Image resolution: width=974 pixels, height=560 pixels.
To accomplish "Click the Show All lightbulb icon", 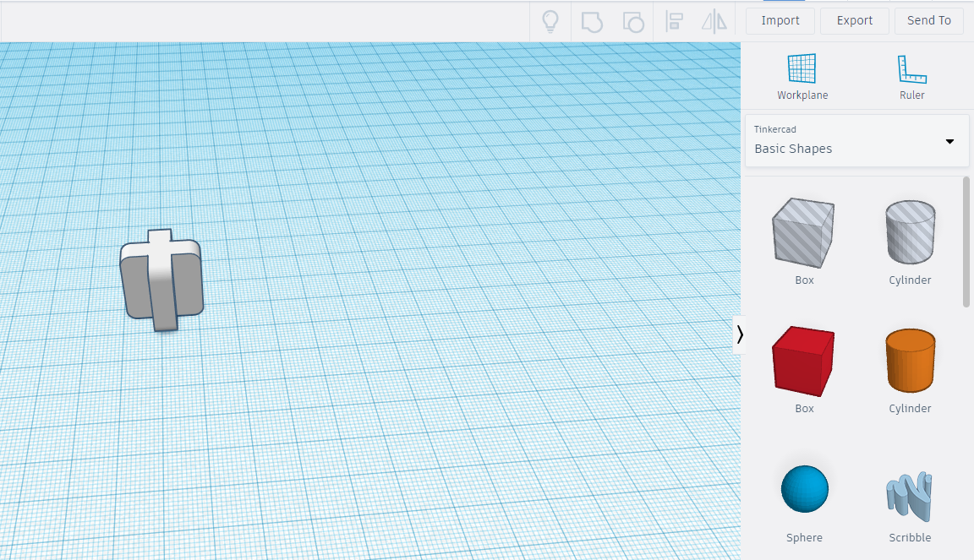I will click(x=550, y=21).
